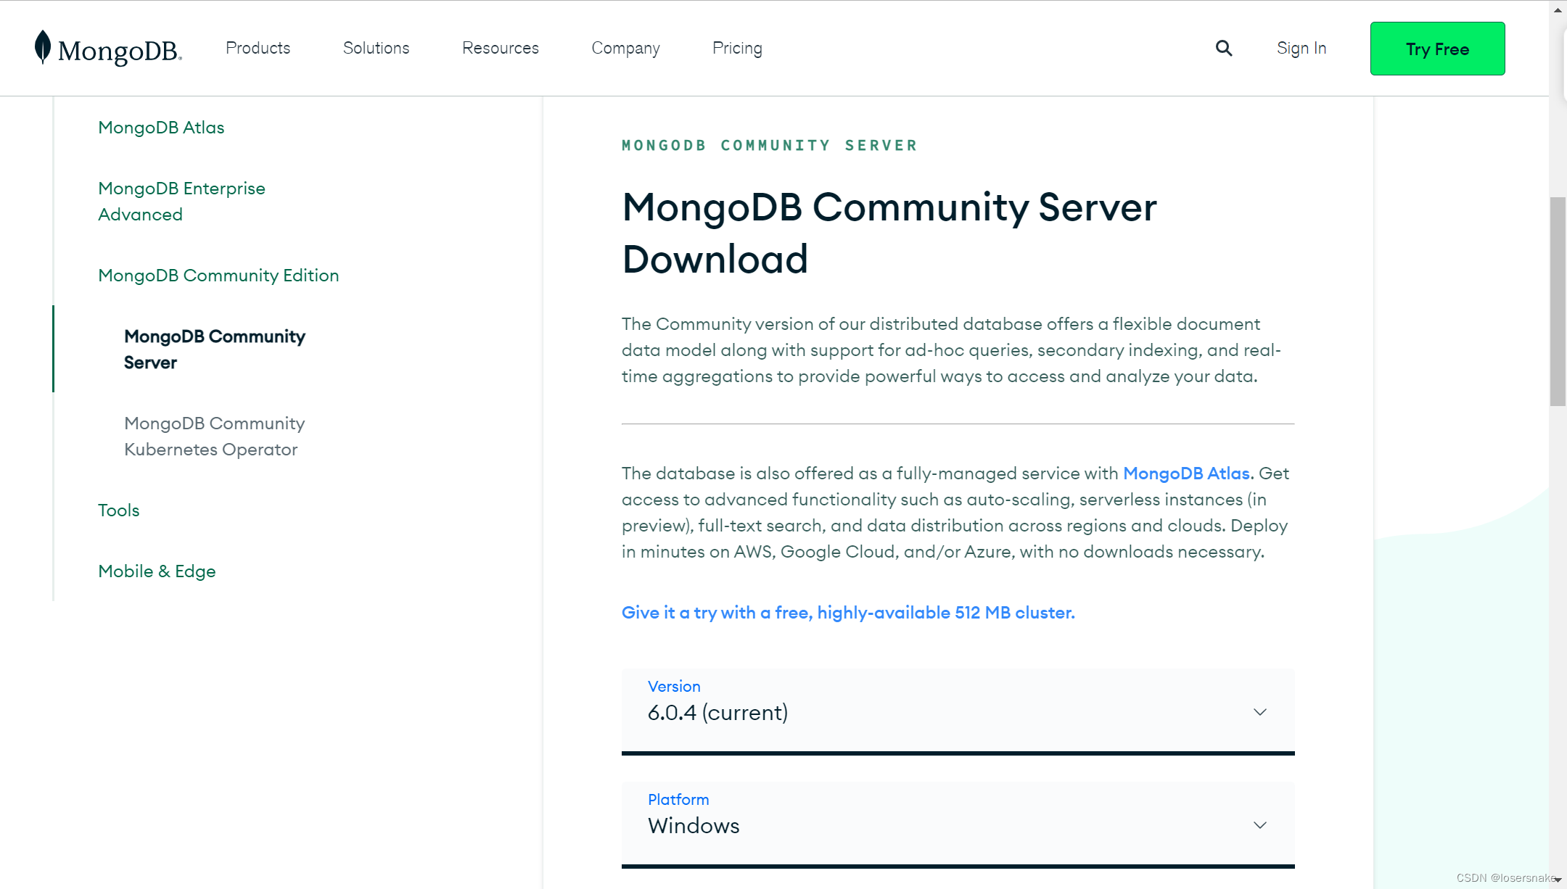Select the Pricing menu item
The image size is (1567, 889).
(x=737, y=48)
